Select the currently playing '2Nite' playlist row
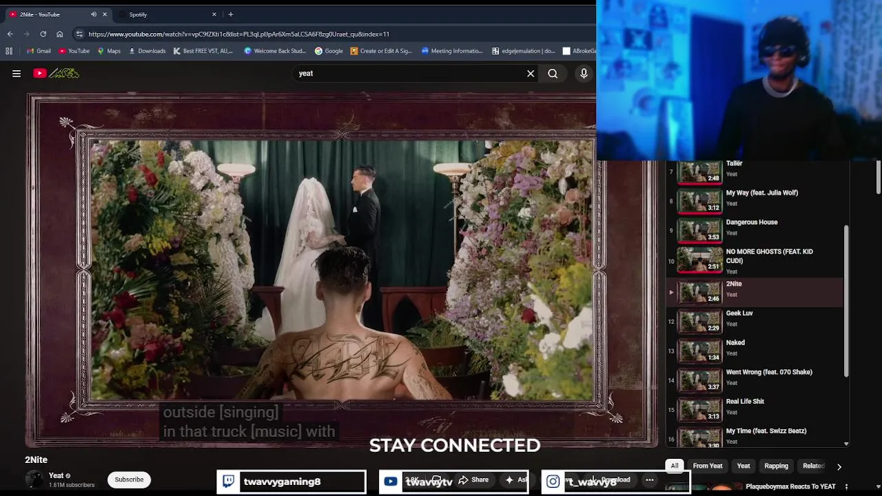Image resolution: width=882 pixels, height=496 pixels. pos(755,292)
